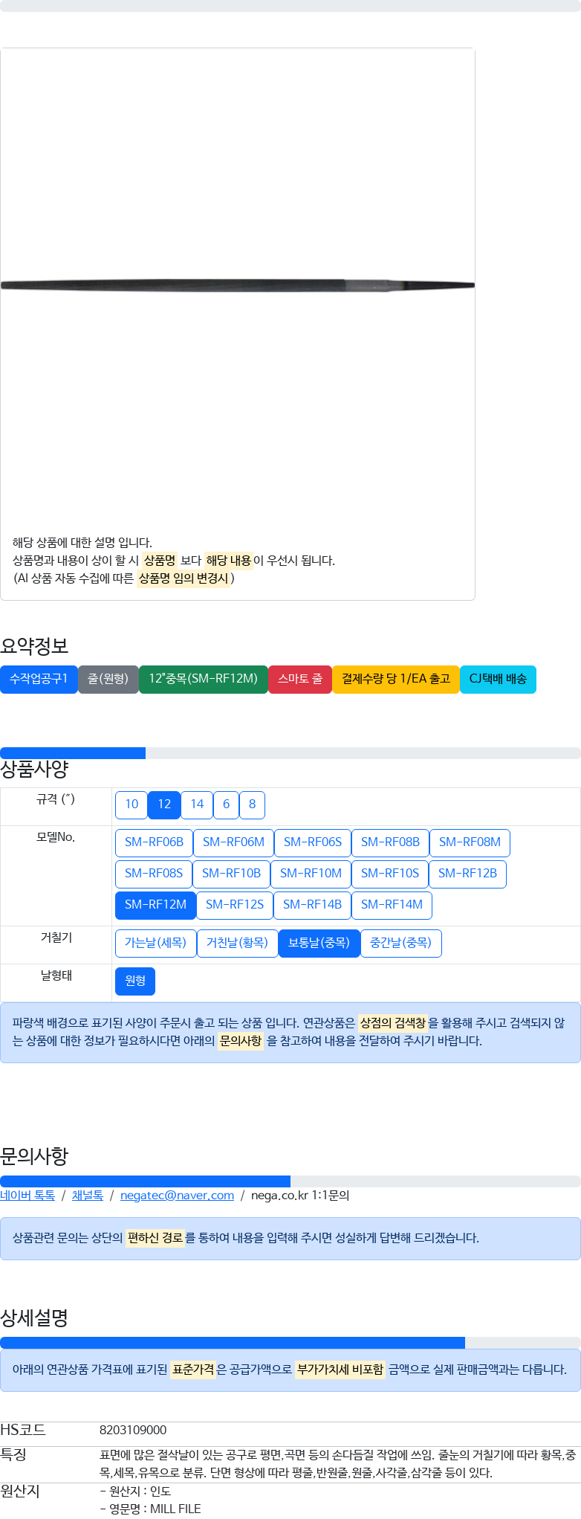Click the 수작업공구1 category tag
The image size is (581, 1519).
(39, 679)
